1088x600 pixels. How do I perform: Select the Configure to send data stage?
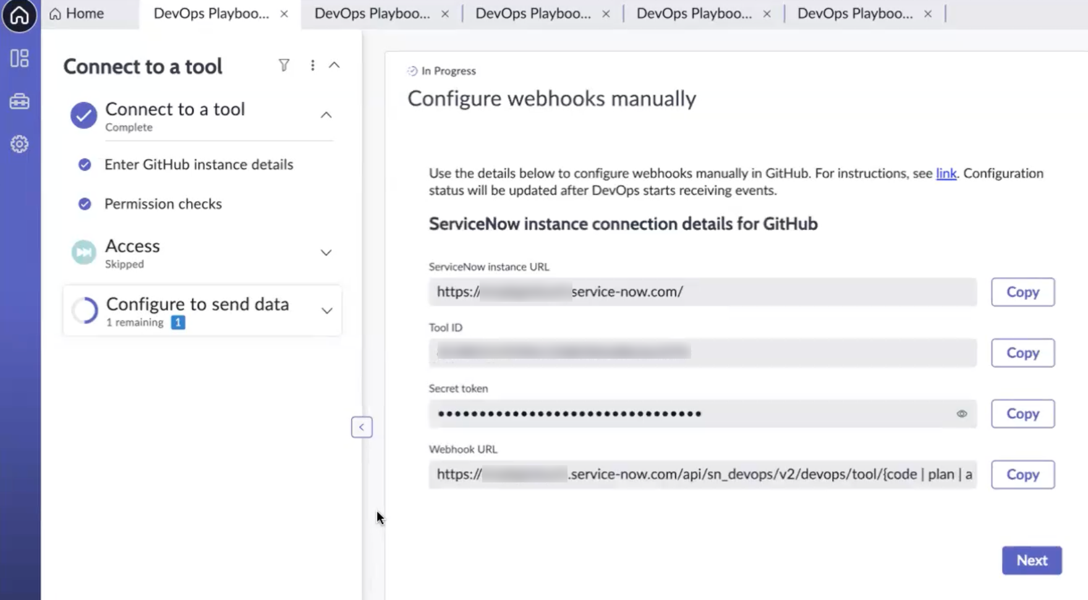[x=202, y=311]
